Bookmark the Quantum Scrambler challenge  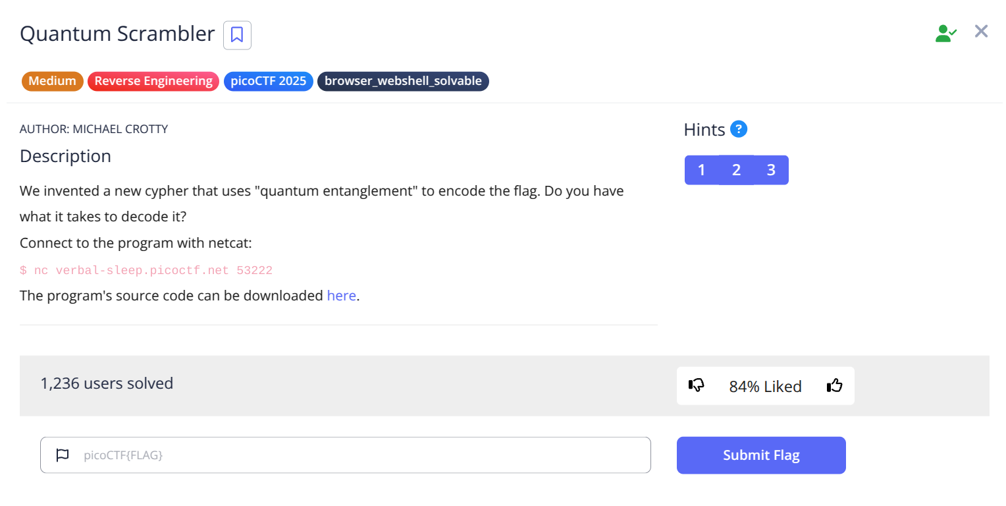[237, 35]
